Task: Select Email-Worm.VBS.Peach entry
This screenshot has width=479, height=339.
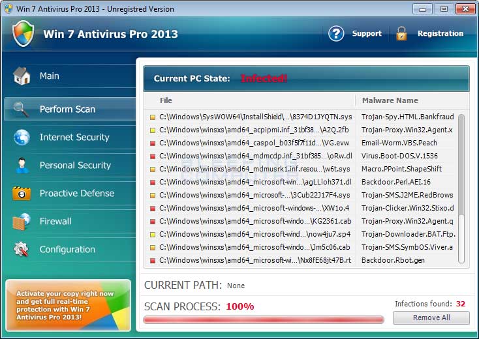Action: pyautogui.click(x=399, y=143)
